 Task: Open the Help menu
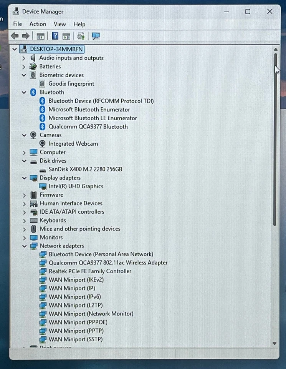point(79,24)
